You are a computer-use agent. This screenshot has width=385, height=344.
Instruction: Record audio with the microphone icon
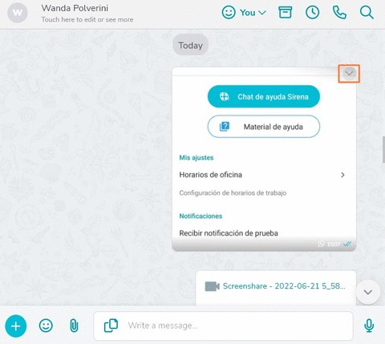pos(369,326)
